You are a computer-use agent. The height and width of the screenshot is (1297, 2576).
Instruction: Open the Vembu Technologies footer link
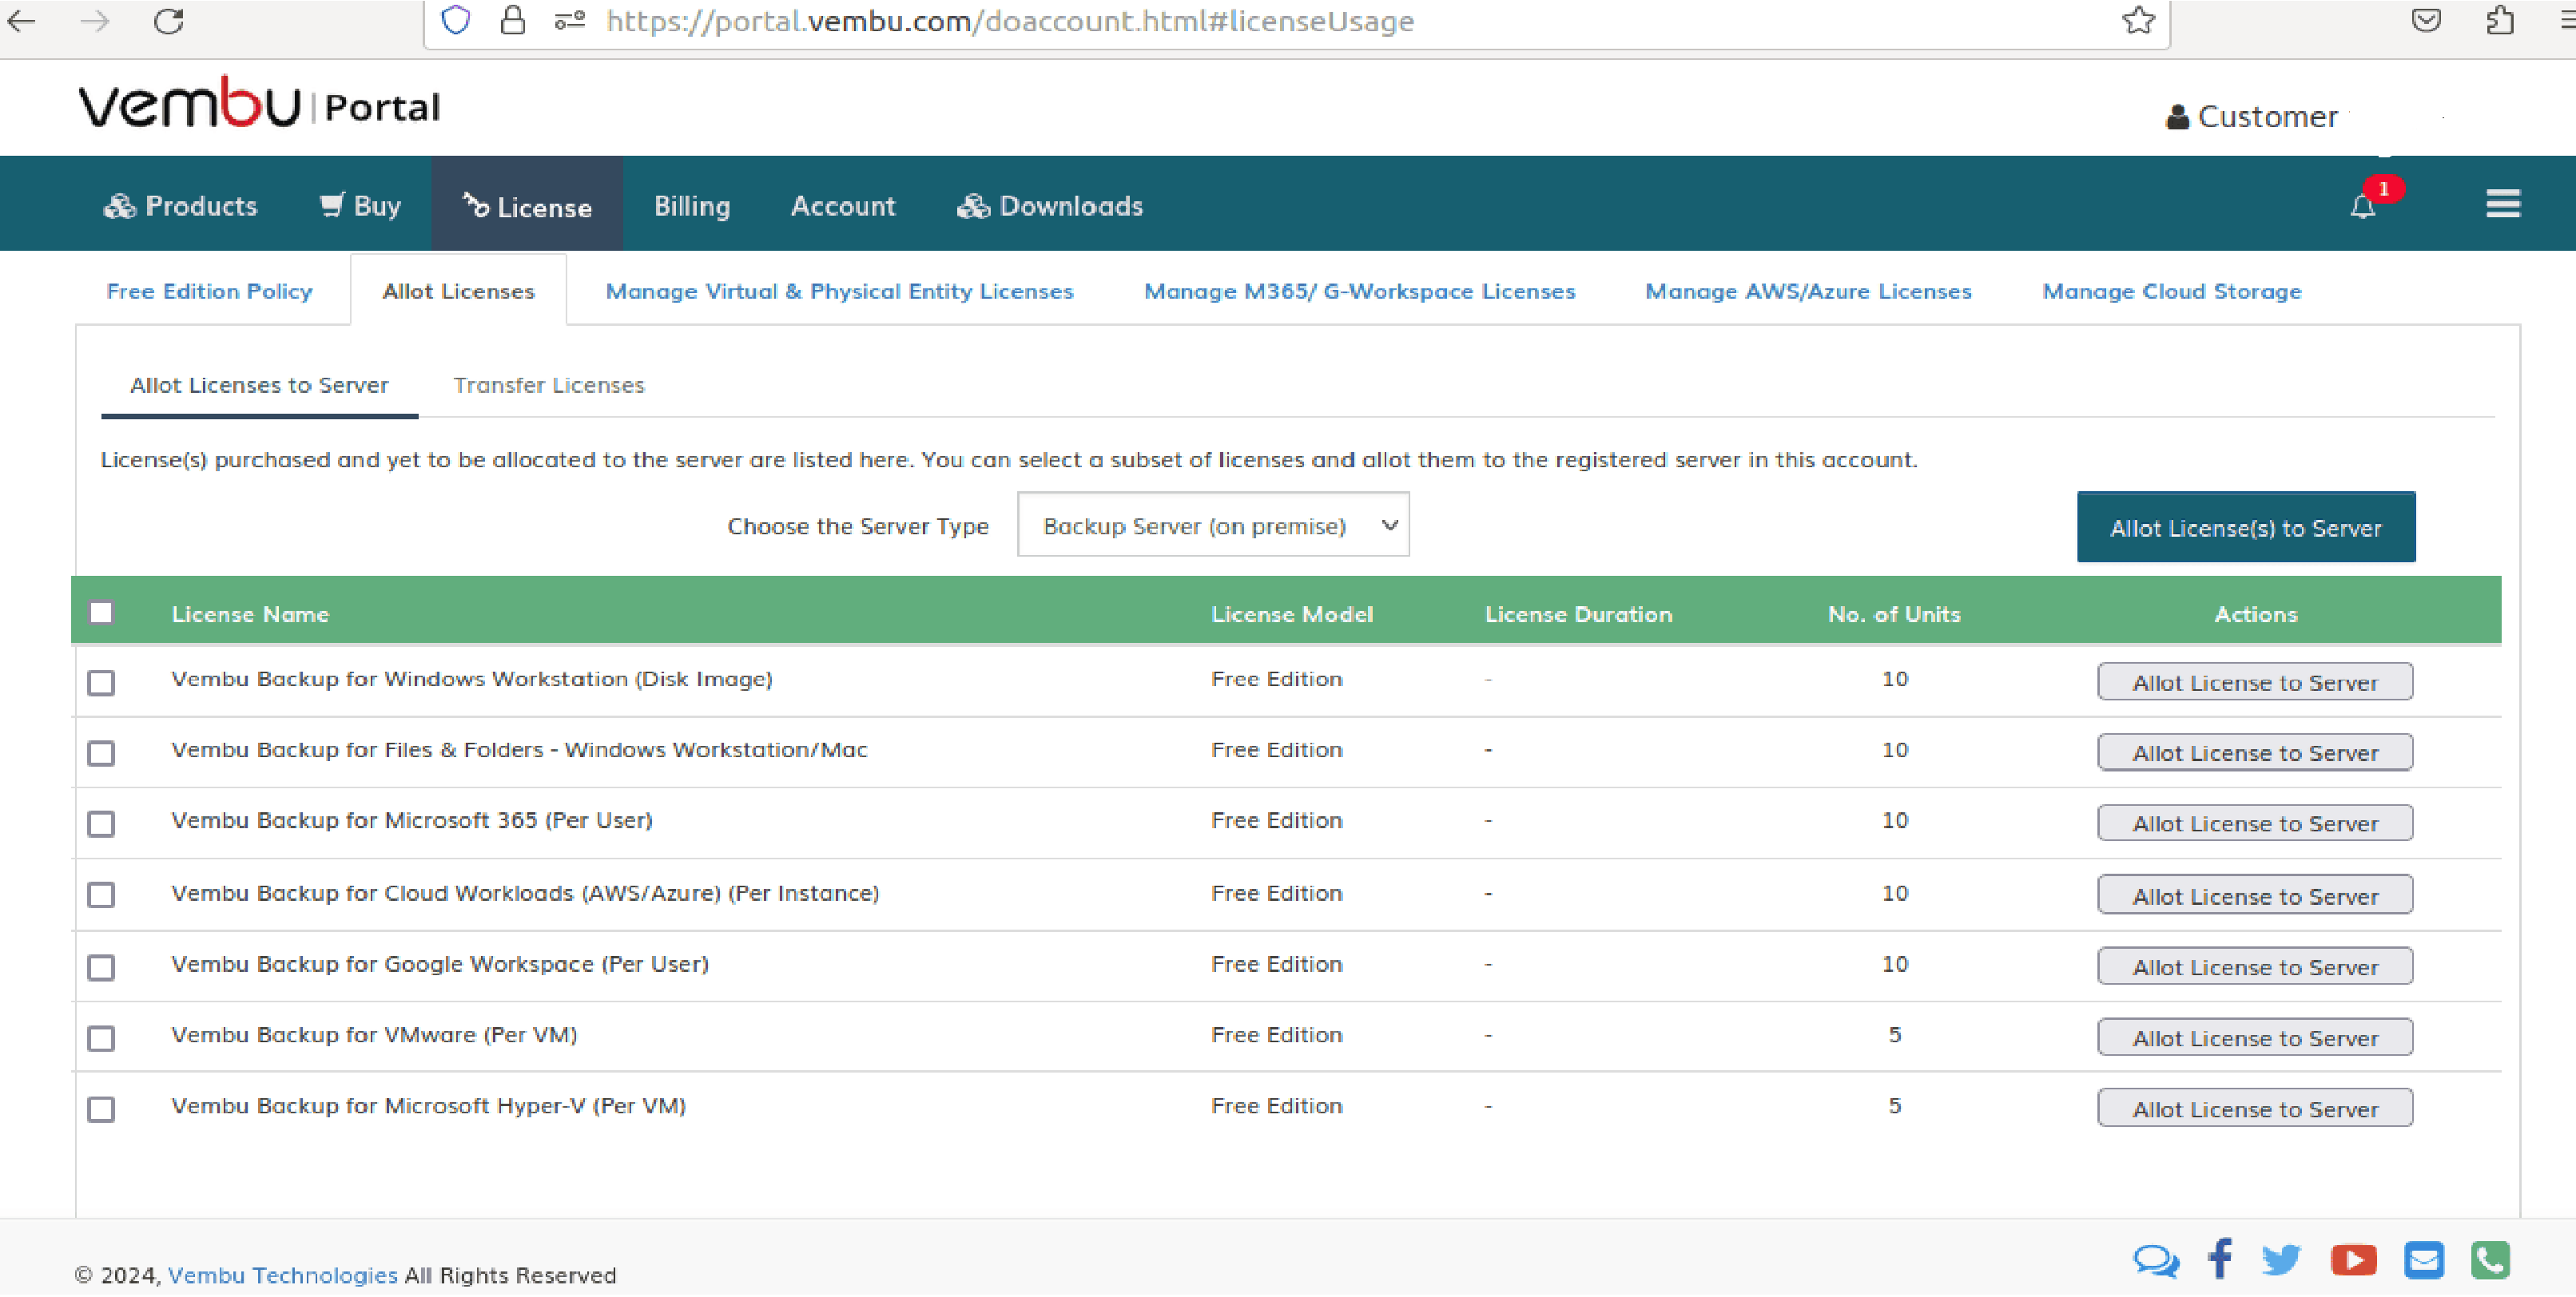pos(282,1275)
